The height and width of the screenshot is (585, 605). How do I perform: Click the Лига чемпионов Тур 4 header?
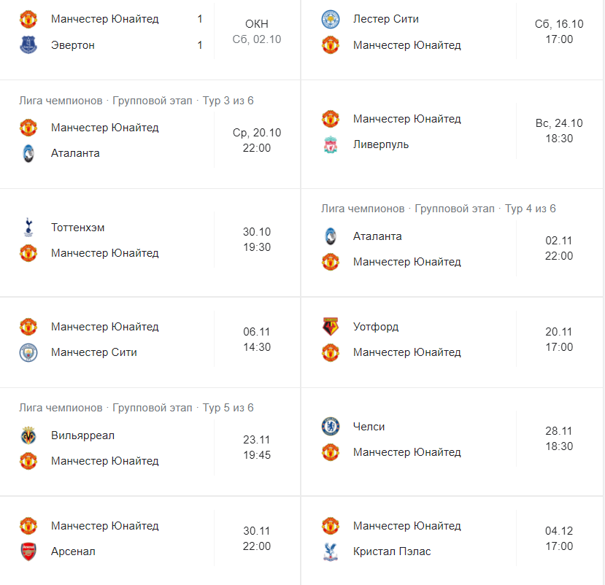(x=438, y=209)
